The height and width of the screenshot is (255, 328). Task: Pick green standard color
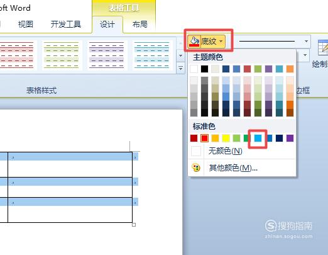click(x=246, y=138)
